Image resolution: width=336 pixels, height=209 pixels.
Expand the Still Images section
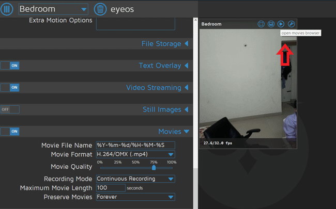165,109
